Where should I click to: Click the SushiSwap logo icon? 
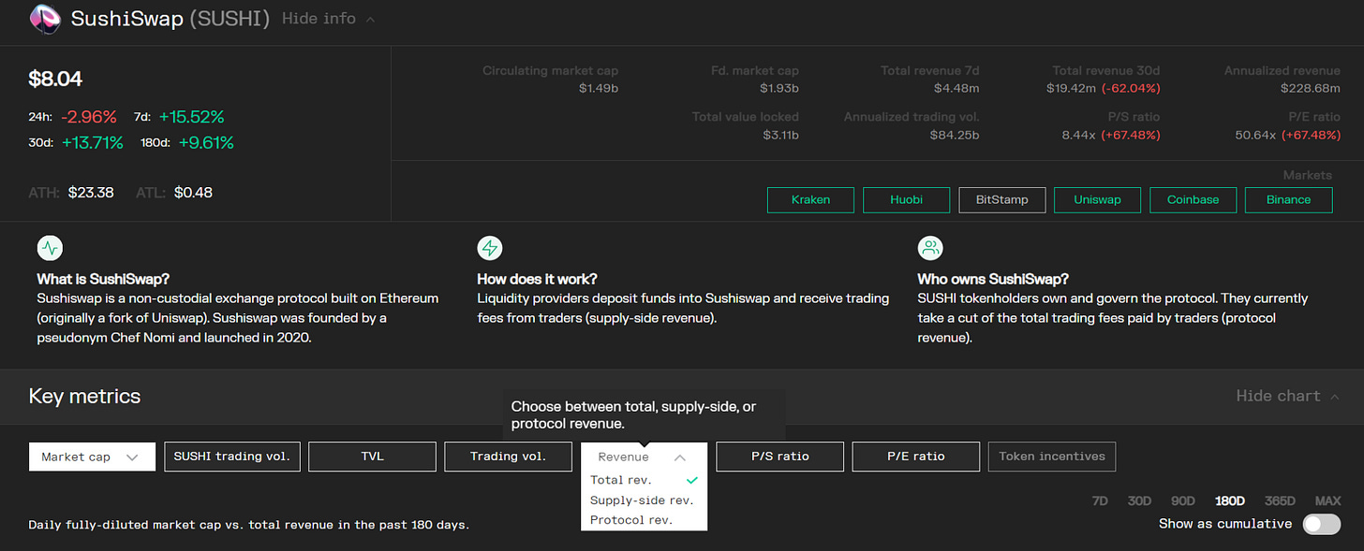point(45,19)
